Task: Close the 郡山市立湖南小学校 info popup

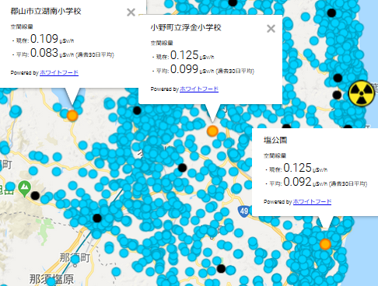Action: [131, 12]
